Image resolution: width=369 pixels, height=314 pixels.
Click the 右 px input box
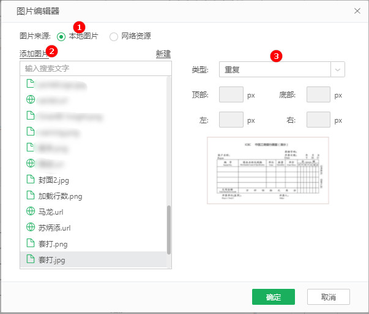point(318,120)
